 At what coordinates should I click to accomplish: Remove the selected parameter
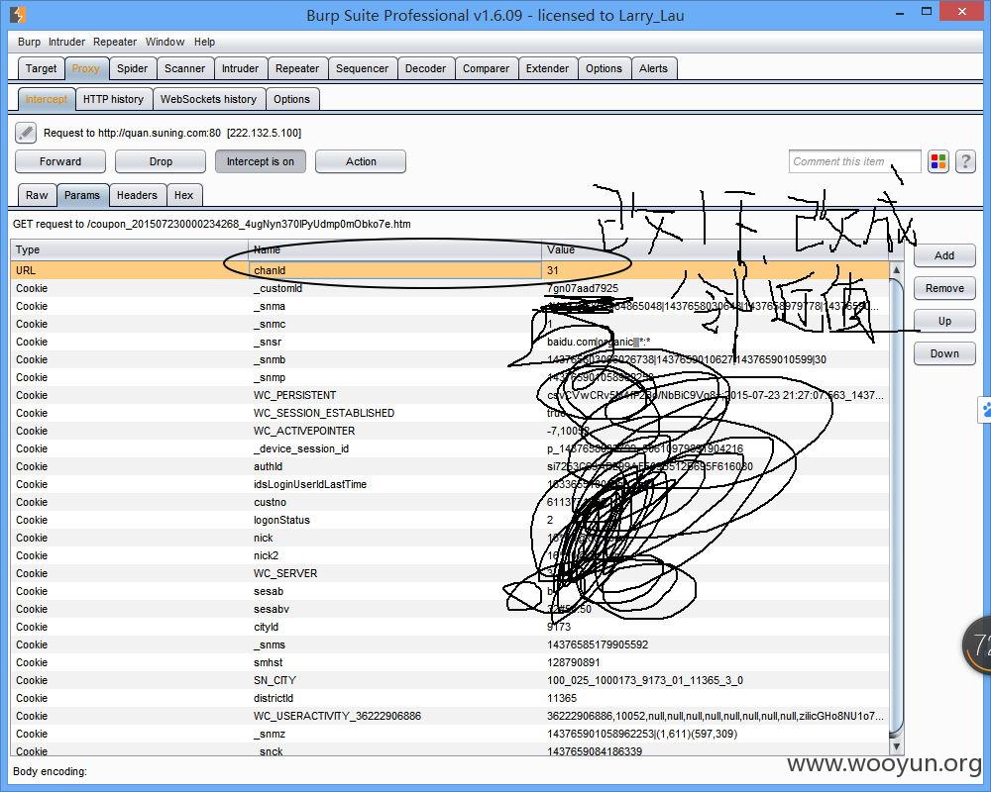tap(944, 289)
